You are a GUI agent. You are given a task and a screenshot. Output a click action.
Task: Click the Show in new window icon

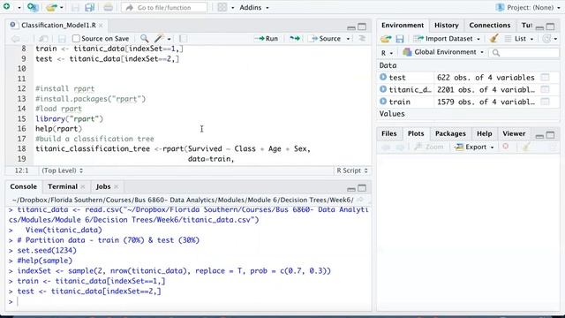click(x=43, y=39)
